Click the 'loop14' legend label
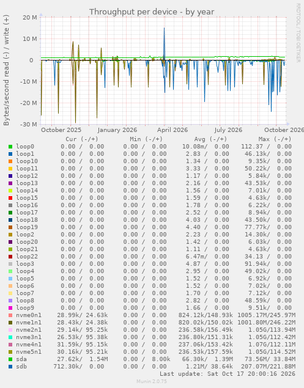Viewport: 304px width, 388px height. (27, 191)
